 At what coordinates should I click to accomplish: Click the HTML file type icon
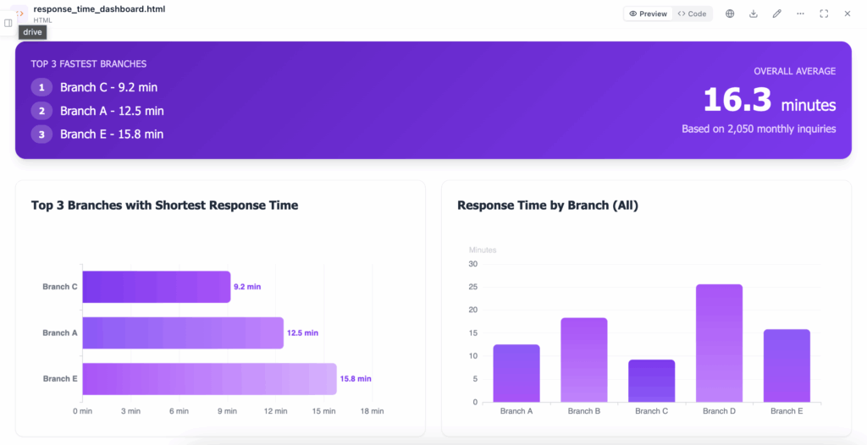pyautogui.click(x=19, y=14)
